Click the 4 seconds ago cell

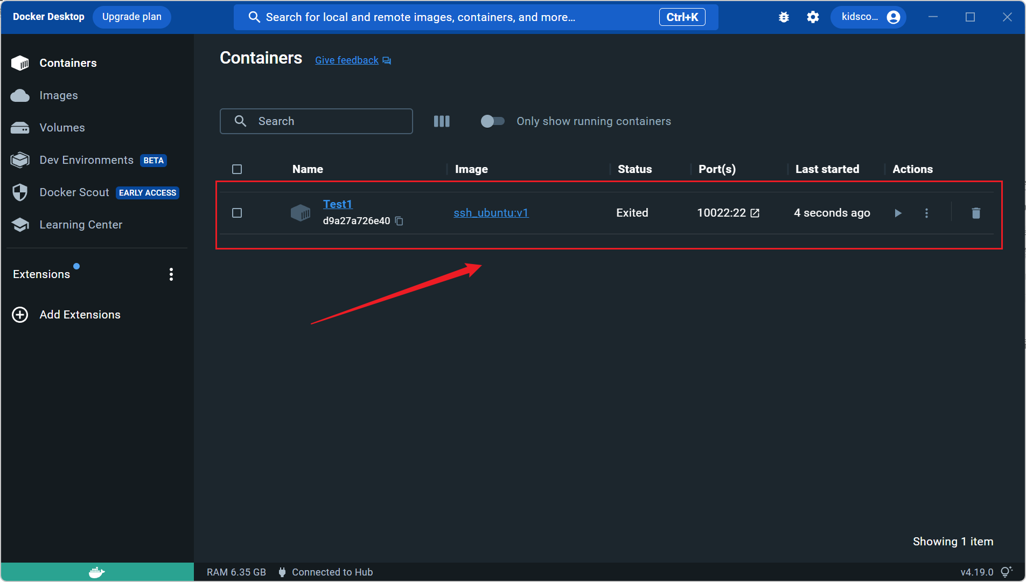point(832,213)
